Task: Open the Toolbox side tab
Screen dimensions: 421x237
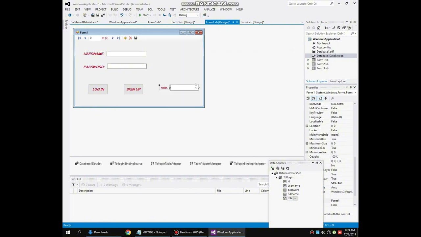Action: (66, 25)
